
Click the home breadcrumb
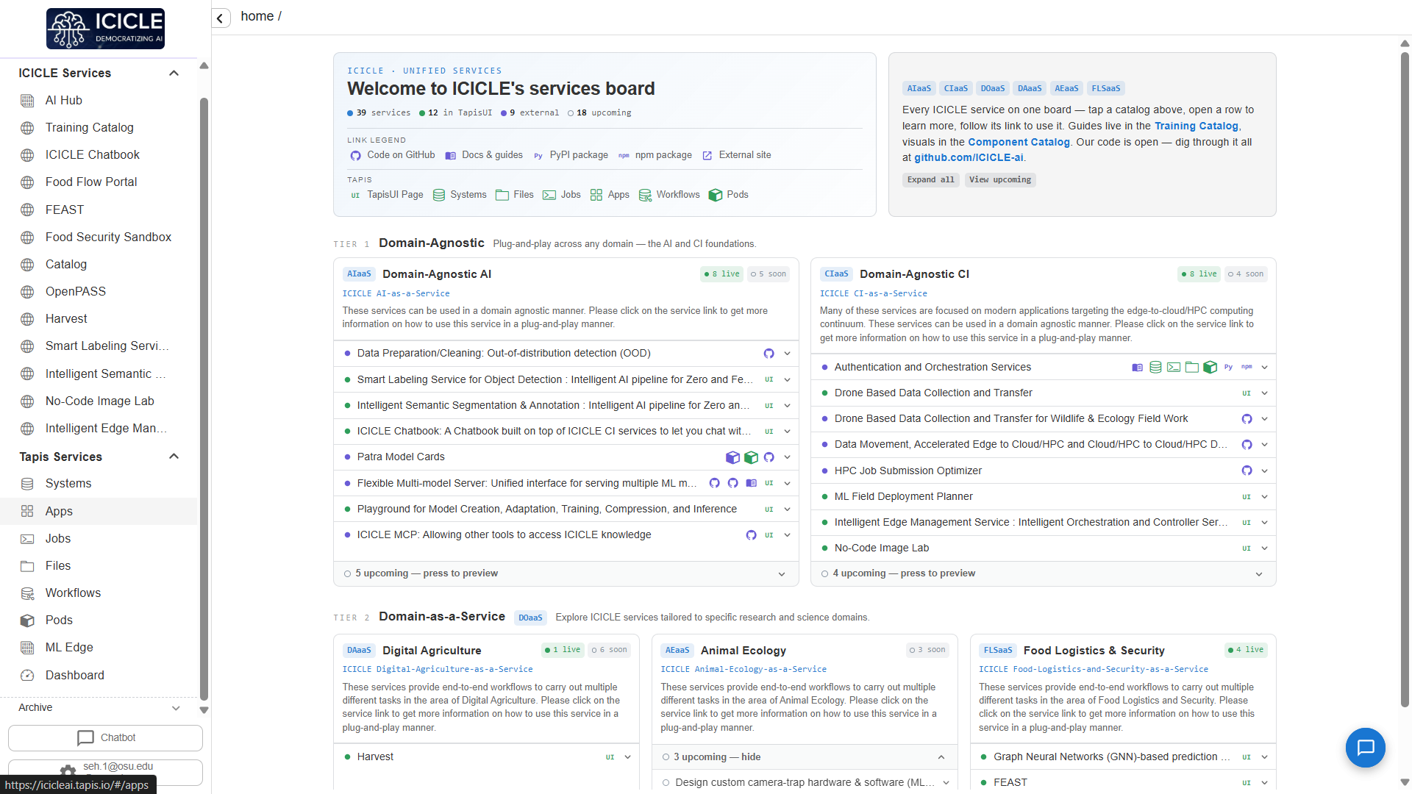point(257,17)
